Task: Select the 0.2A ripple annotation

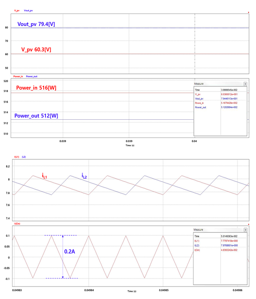Action: click(x=70, y=252)
